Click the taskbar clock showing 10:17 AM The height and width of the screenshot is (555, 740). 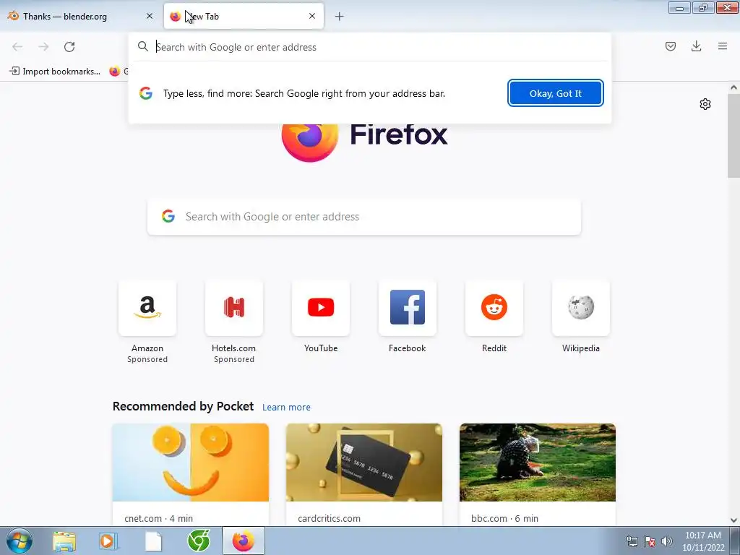[x=702, y=541]
